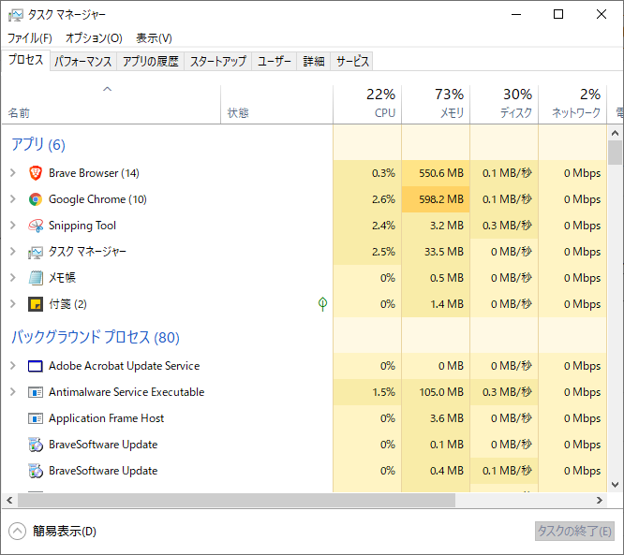Click the first BraveSoftware Update icon
Viewport: 624px width, 555px height.
(36, 445)
